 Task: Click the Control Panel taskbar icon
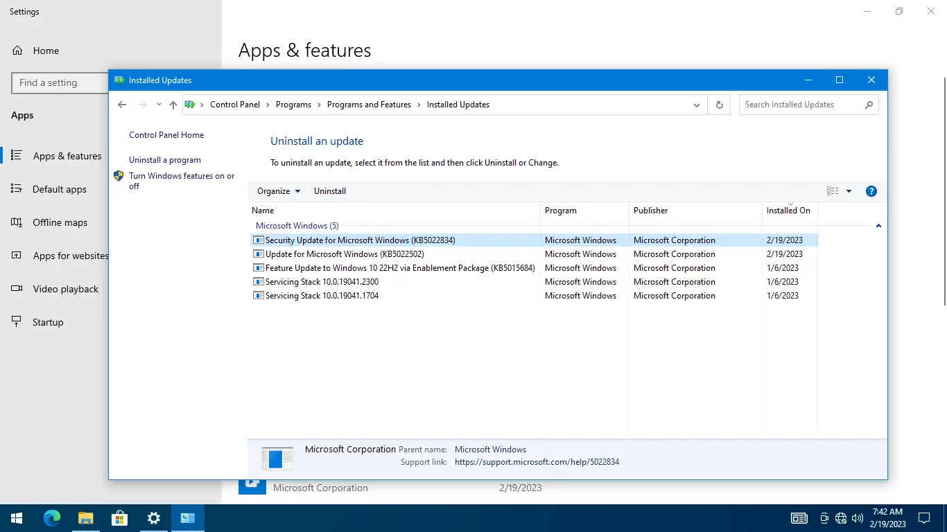[188, 518]
